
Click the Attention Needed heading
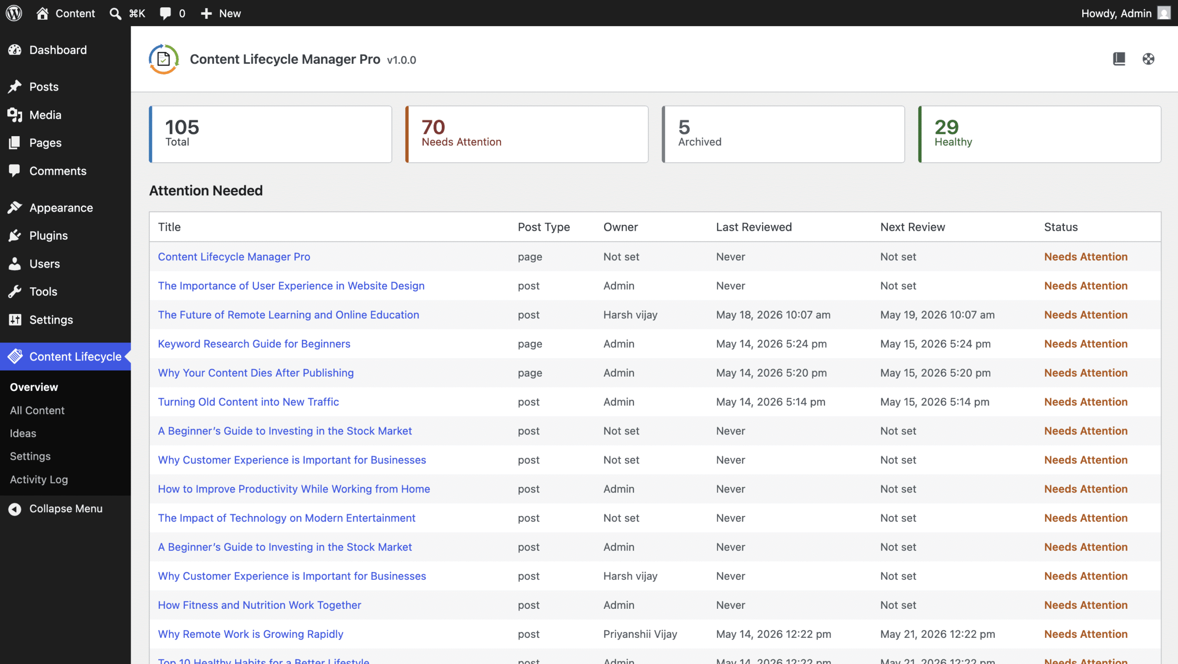tap(206, 190)
